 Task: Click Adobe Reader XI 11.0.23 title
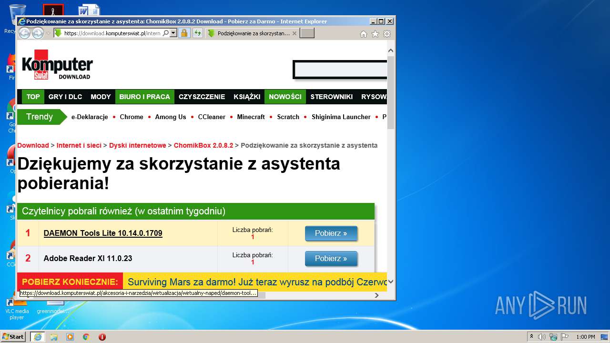point(88,258)
